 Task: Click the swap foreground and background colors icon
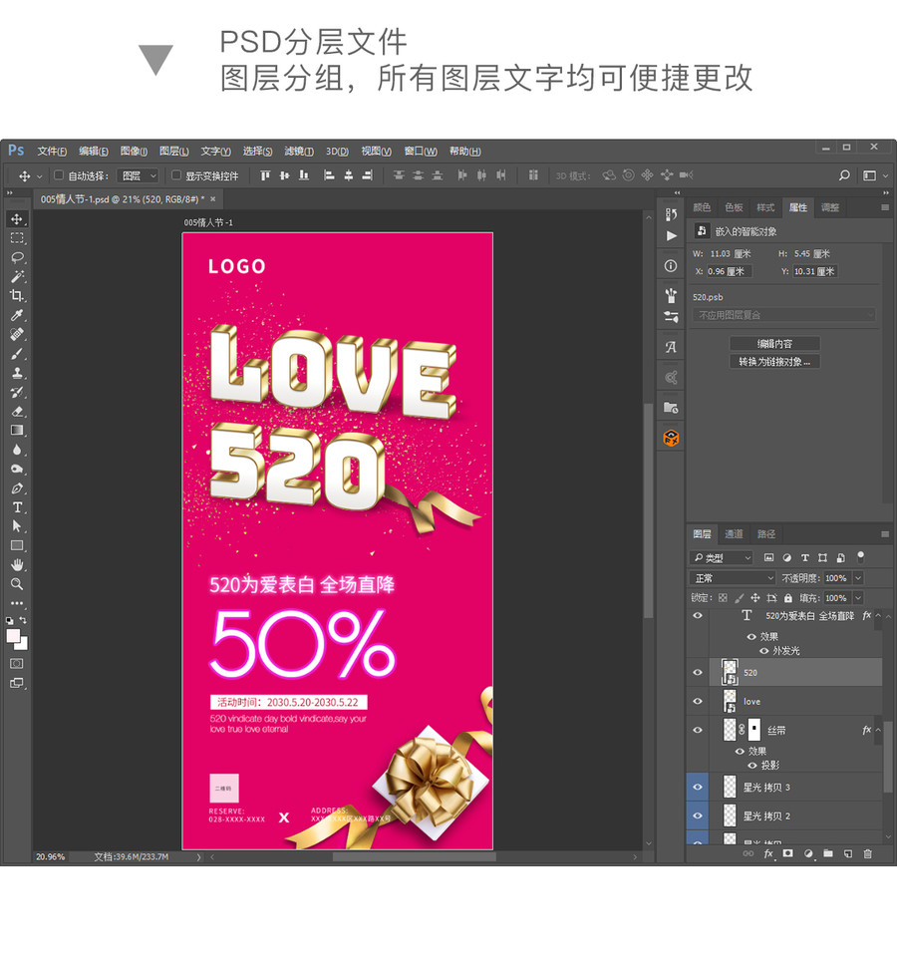(23, 620)
